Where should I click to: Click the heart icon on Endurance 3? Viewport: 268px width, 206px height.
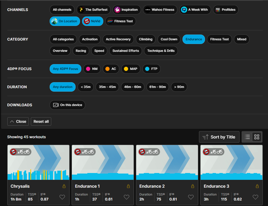click(255, 197)
